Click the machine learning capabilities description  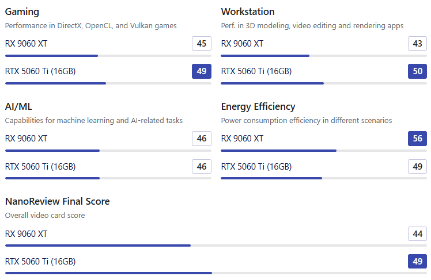[94, 121]
